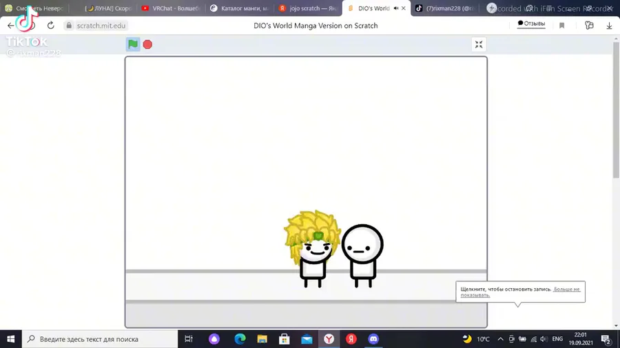Image resolution: width=620 pixels, height=348 pixels.
Task: Open browser downloads arrow icon
Action: (x=610, y=25)
